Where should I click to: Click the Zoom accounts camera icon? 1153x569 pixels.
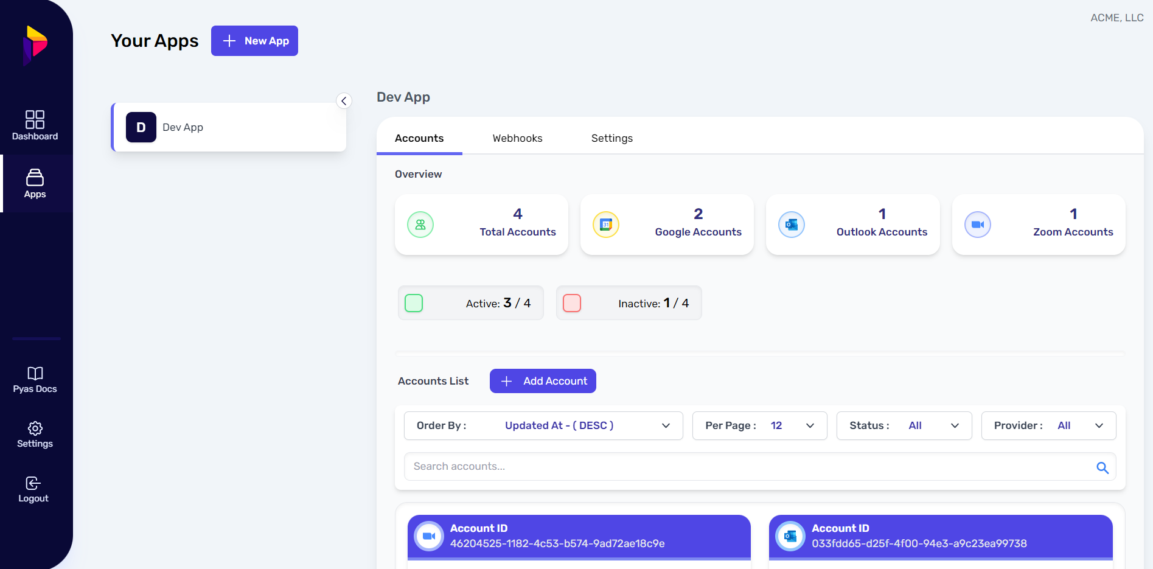tap(977, 225)
